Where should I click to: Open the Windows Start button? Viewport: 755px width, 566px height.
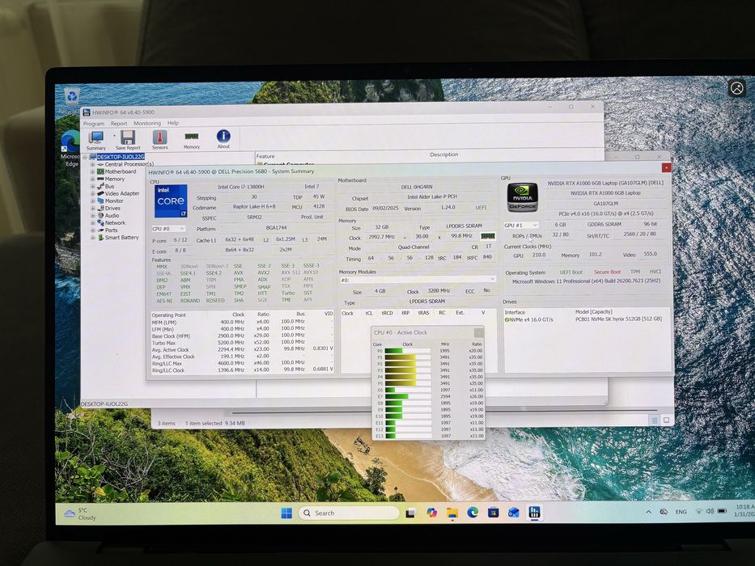pos(286,513)
